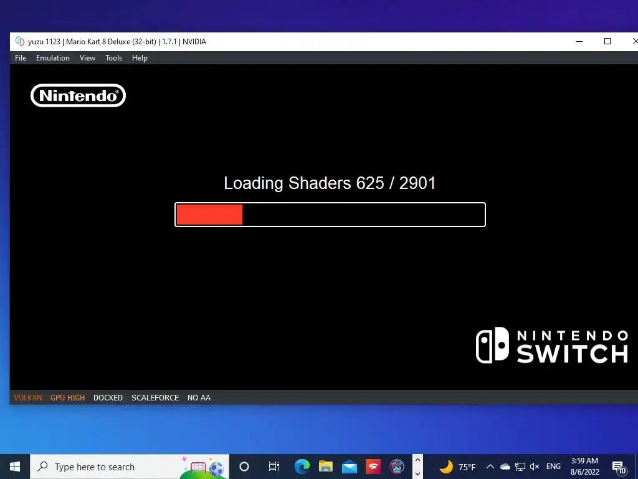Minimize the yuzu window
638x479 pixels.
coord(579,41)
